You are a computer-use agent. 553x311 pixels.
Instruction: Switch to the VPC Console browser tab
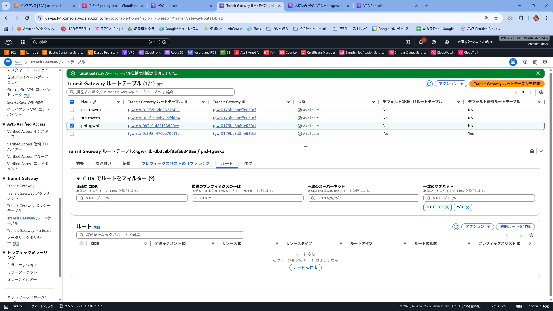pyautogui.click(x=387, y=6)
